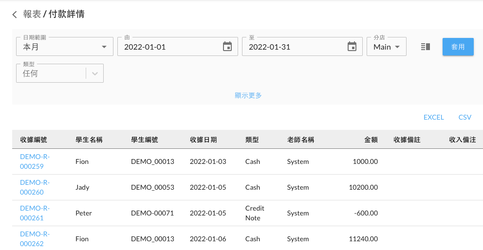This screenshot has width=483, height=250.
Task: Open the 類型 dropdown showing 任何
Action: (60, 73)
